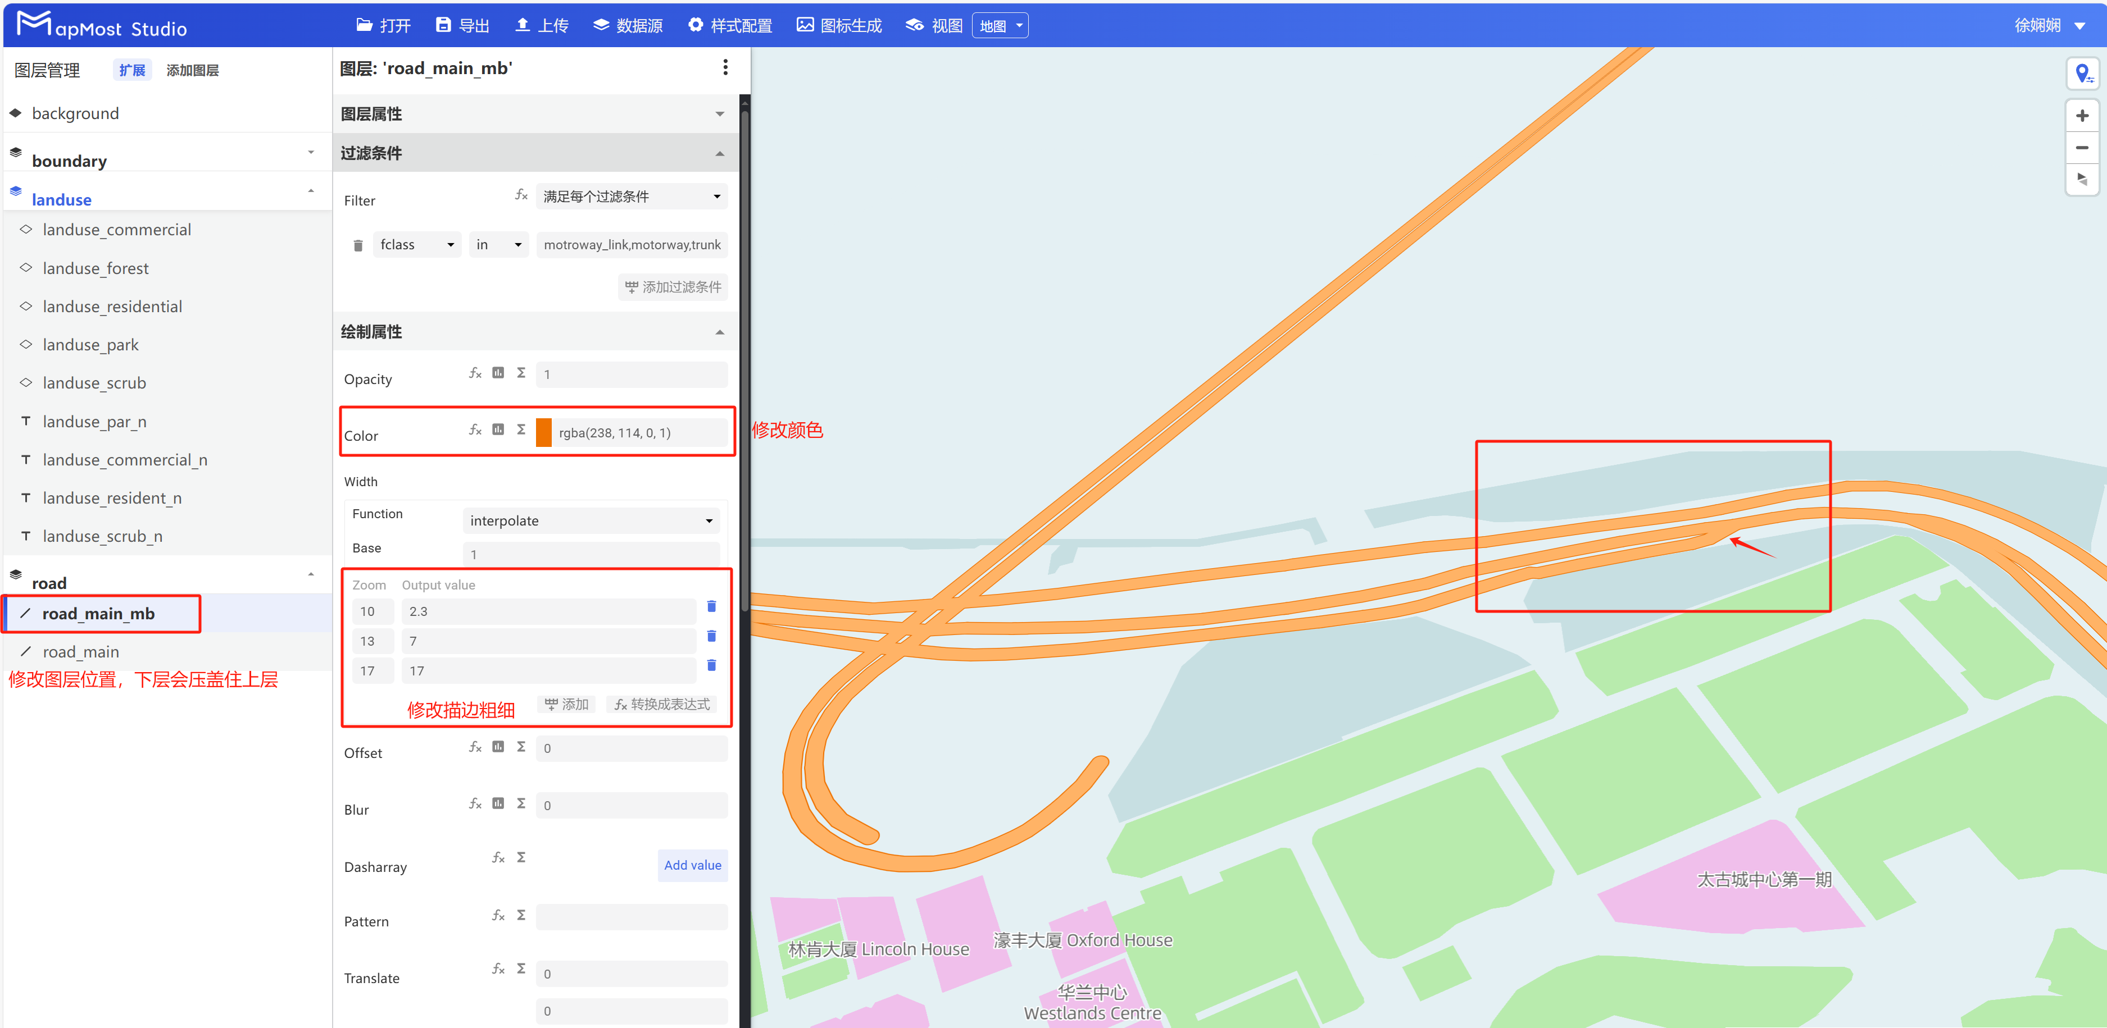Screen dimensions: 2107x1028
Task: Click Add value for Dasharray
Action: tap(692, 865)
